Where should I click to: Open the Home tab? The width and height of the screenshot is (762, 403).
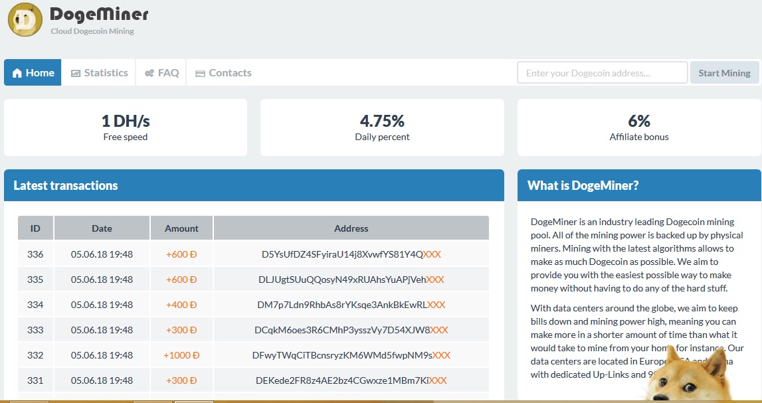point(33,72)
